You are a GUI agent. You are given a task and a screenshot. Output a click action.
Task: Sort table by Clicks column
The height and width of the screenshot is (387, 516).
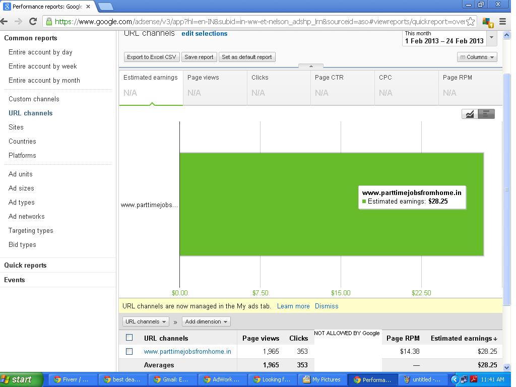pos(298,338)
